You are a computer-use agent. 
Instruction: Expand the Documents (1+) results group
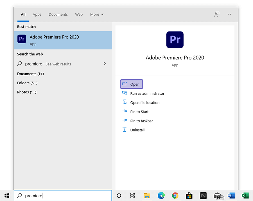pyautogui.click(x=30, y=74)
